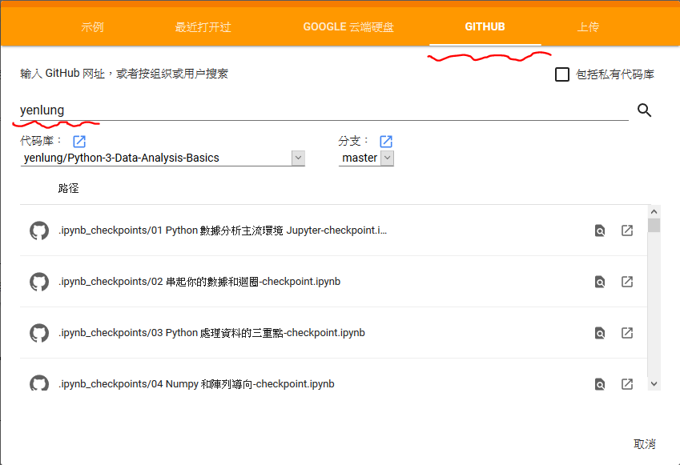The width and height of the screenshot is (680, 465).
Task: Open the 最近打开过 tab
Action: (203, 27)
